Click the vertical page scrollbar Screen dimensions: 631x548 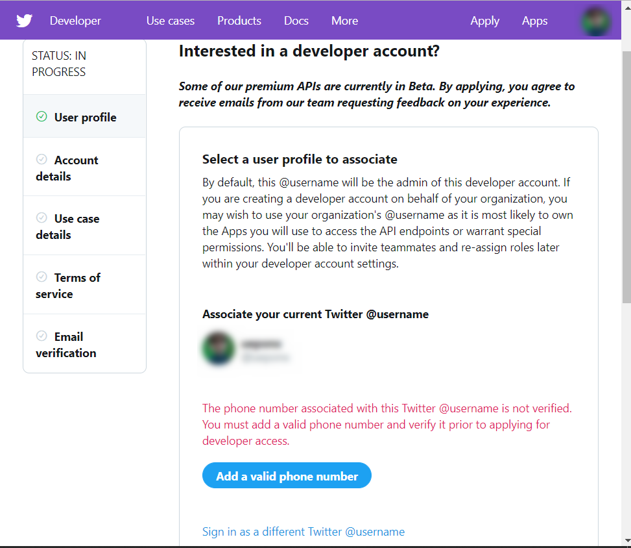[x=626, y=175]
